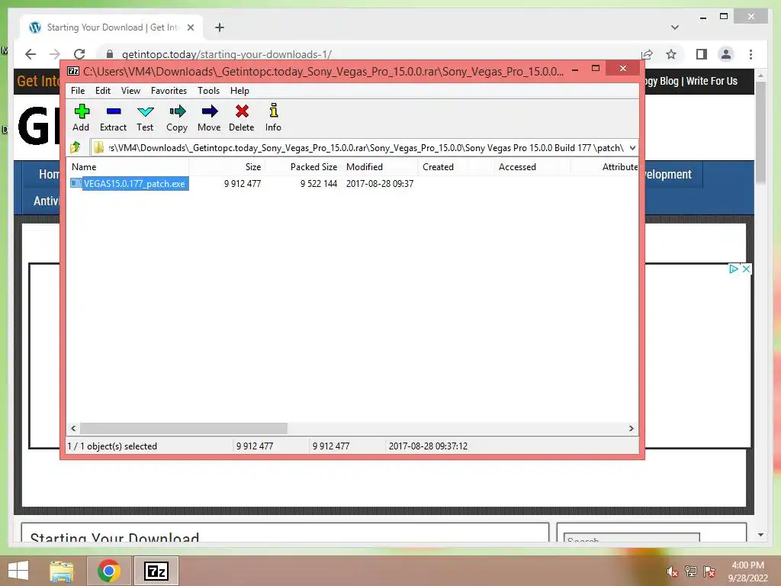Click the 7-Zip taskbar button
781x586 pixels.
click(x=156, y=571)
